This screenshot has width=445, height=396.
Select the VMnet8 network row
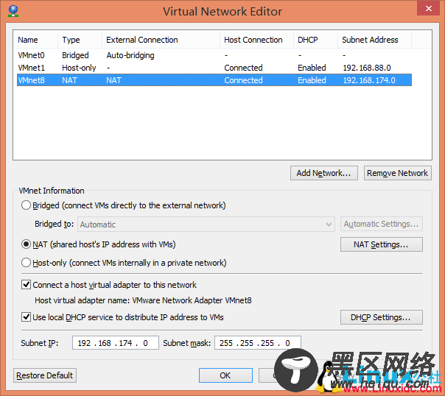[x=214, y=80]
